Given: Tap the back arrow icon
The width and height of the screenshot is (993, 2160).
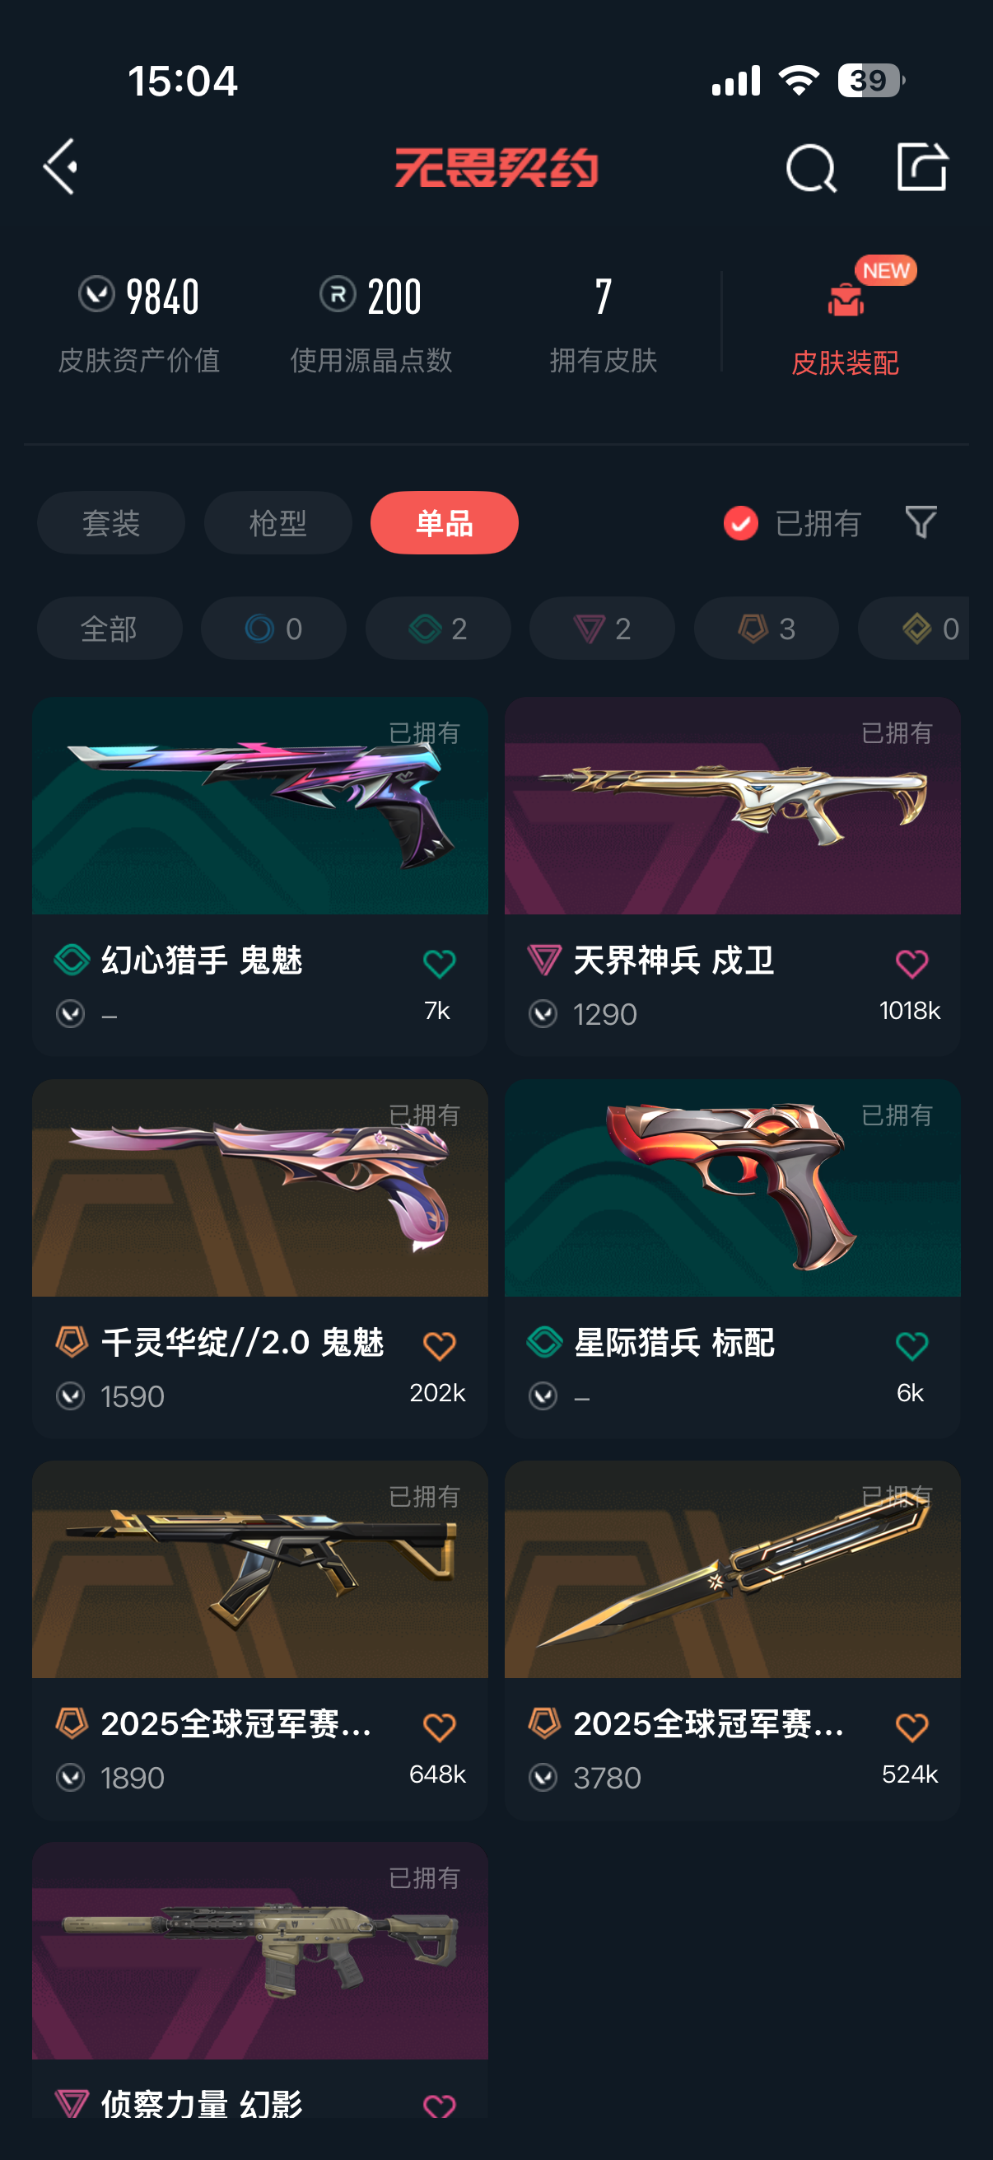Looking at the screenshot, I should 61,167.
